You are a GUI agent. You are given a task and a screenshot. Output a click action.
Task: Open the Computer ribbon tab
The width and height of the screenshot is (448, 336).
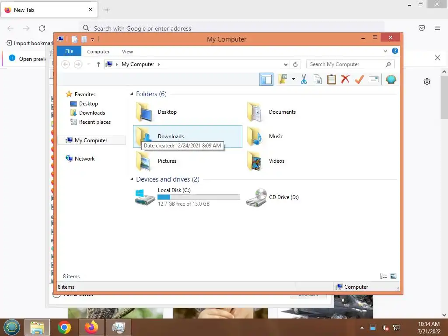(x=98, y=52)
